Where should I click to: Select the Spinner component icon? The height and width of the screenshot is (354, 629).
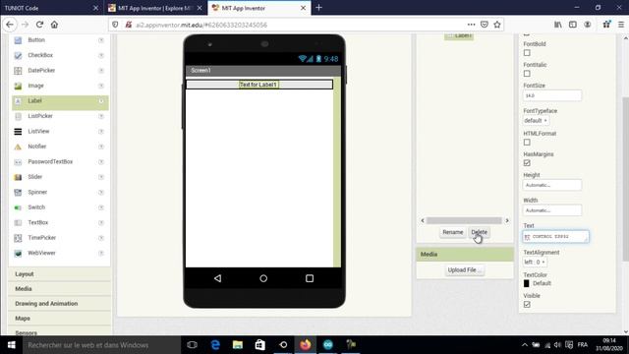tap(18, 193)
